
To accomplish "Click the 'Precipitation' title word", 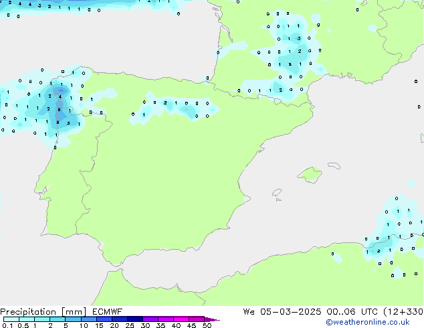I will (28, 312).
